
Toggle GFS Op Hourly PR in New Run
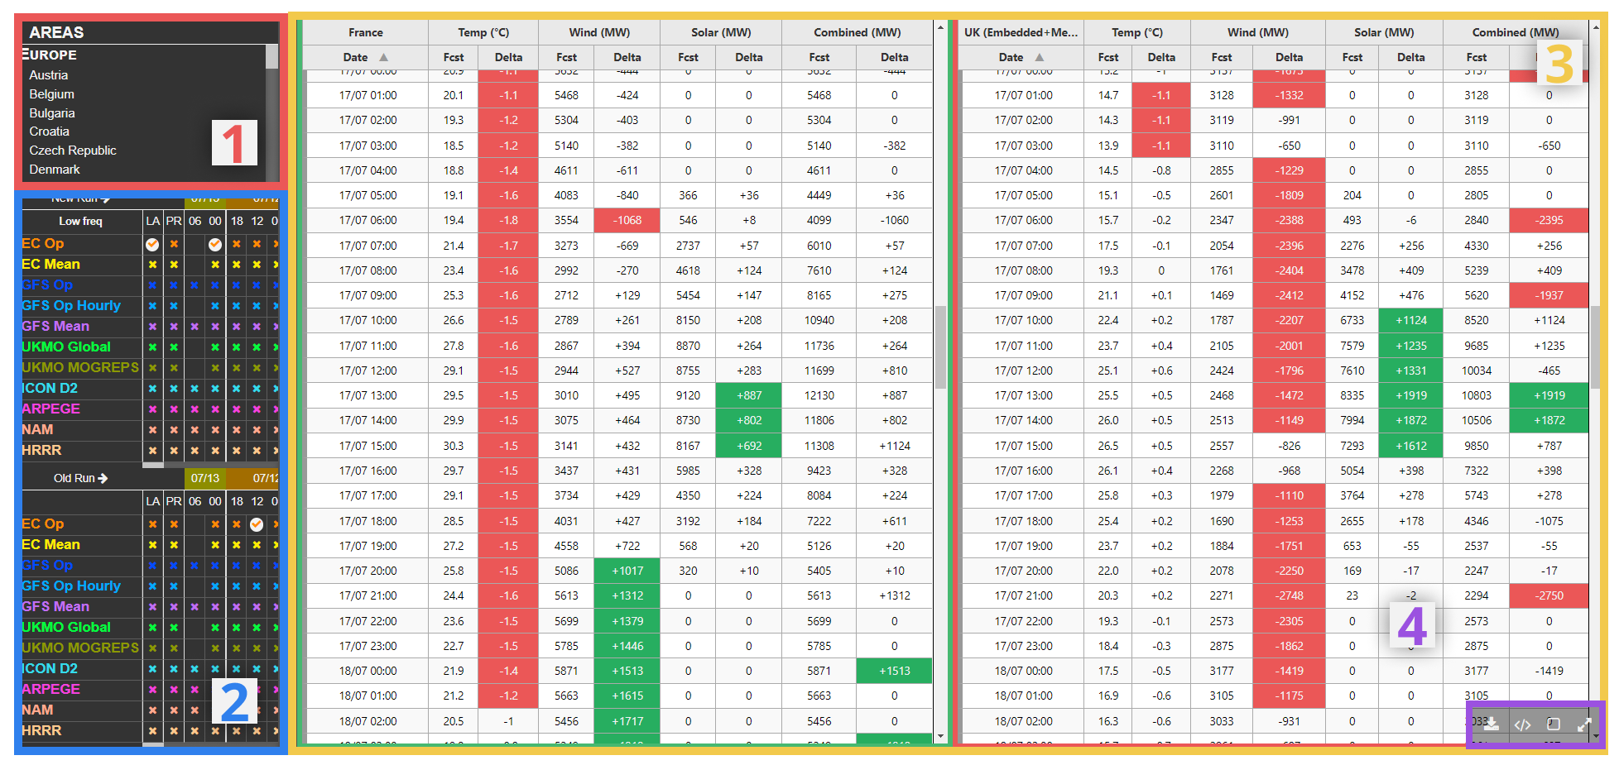[x=174, y=306]
